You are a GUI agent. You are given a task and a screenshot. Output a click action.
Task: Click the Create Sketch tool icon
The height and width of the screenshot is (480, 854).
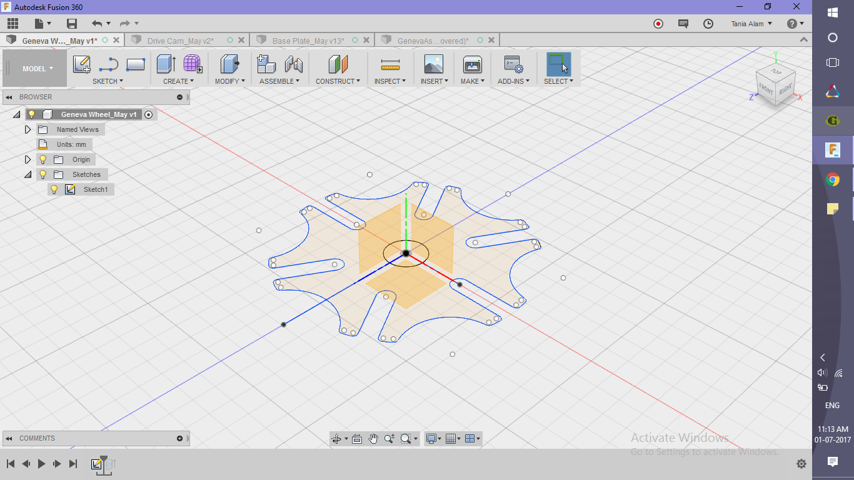coord(82,64)
